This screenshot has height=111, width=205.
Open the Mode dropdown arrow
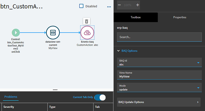point(198,88)
